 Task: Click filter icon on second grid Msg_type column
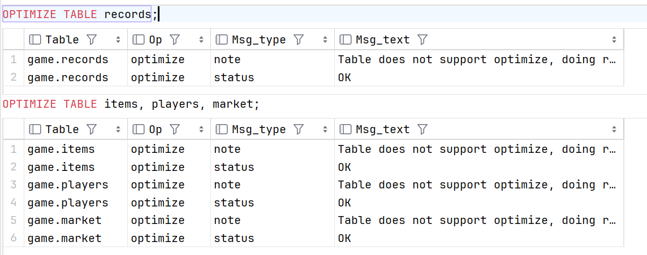coord(298,130)
